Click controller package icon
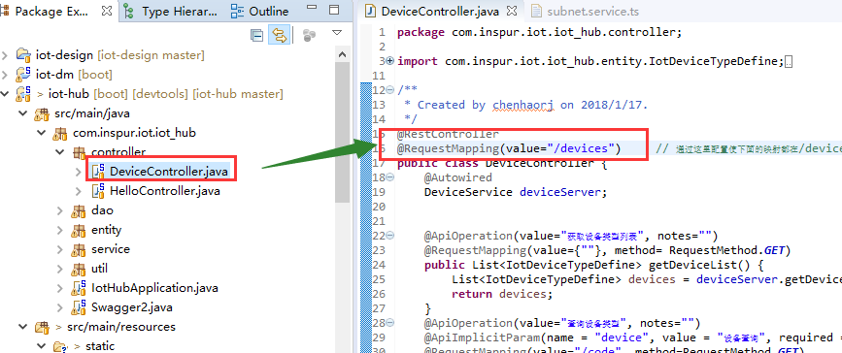This screenshot has width=842, height=353. (x=79, y=152)
